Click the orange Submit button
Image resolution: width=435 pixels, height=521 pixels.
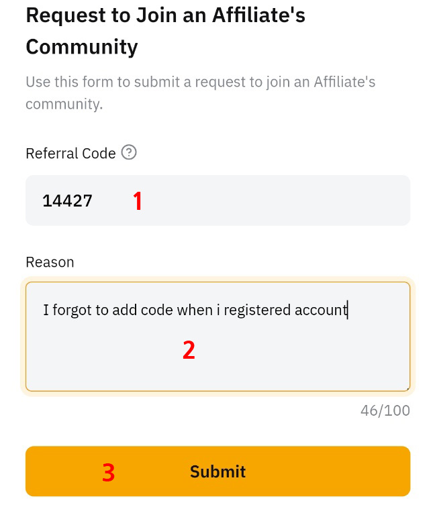click(217, 471)
